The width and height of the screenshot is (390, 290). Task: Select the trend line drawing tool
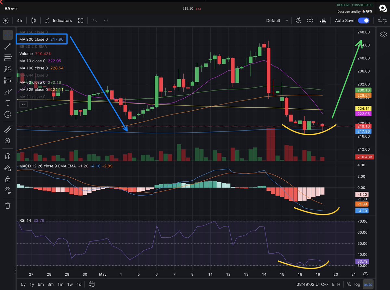click(x=8, y=46)
